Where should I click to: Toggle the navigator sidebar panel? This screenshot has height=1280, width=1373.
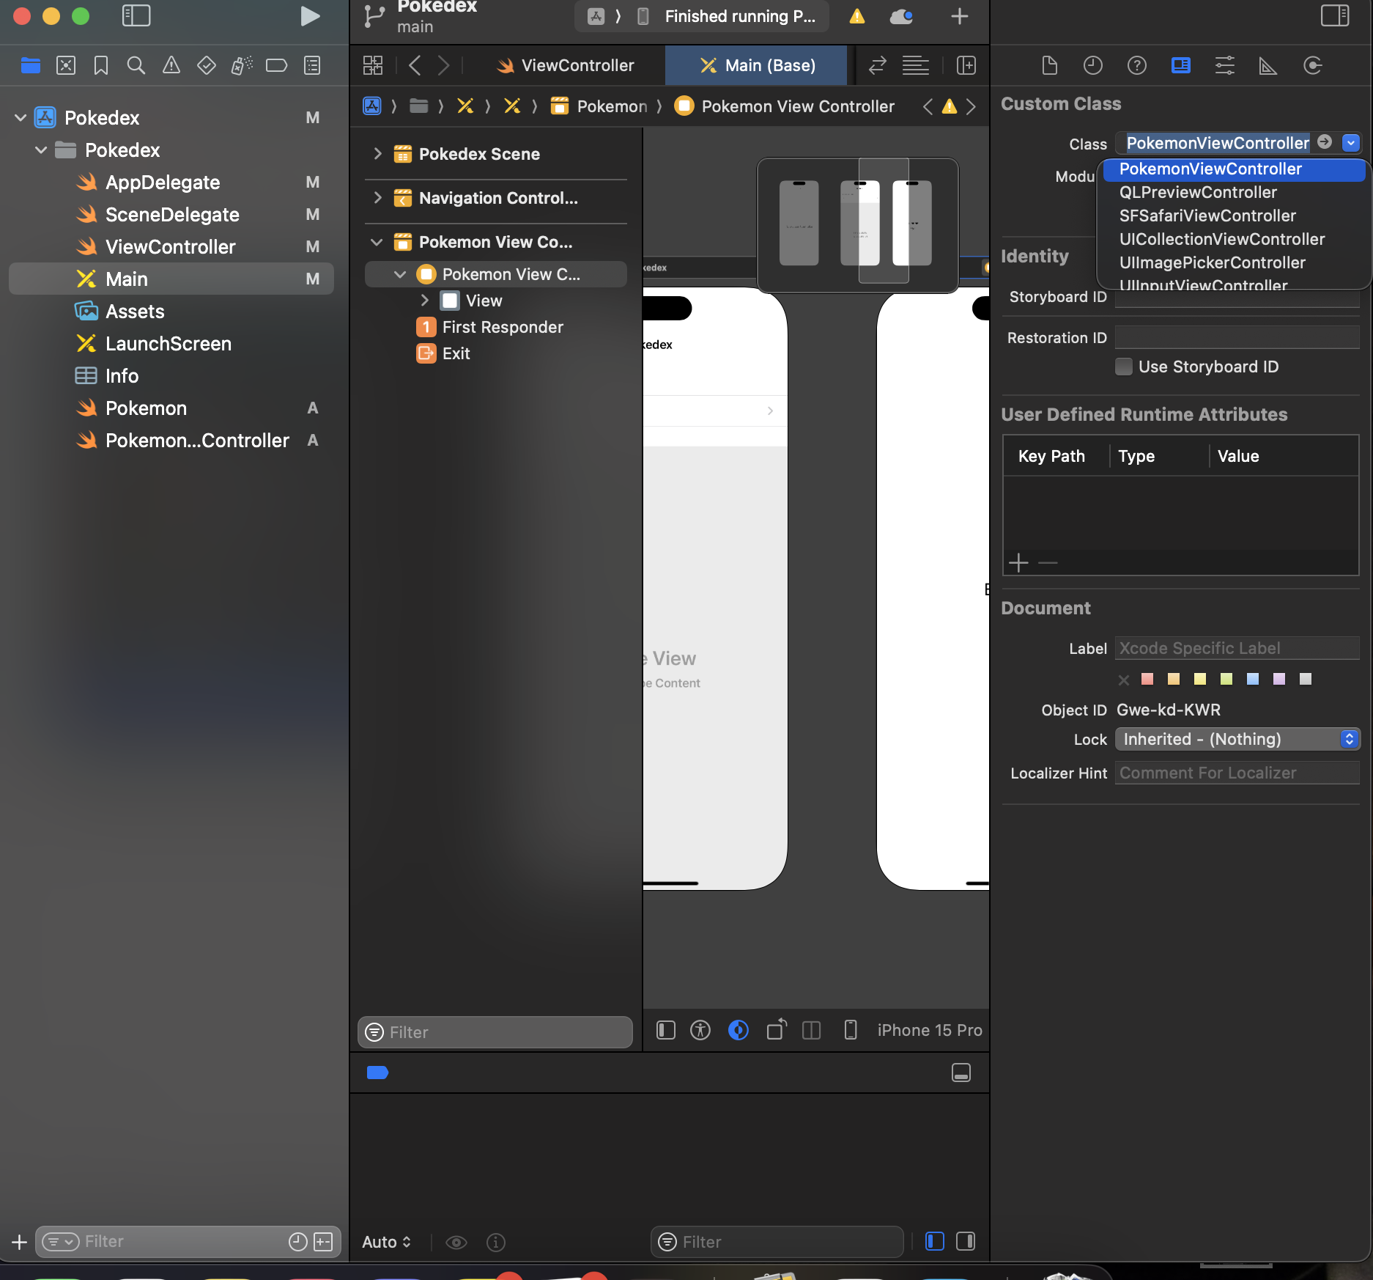(136, 16)
